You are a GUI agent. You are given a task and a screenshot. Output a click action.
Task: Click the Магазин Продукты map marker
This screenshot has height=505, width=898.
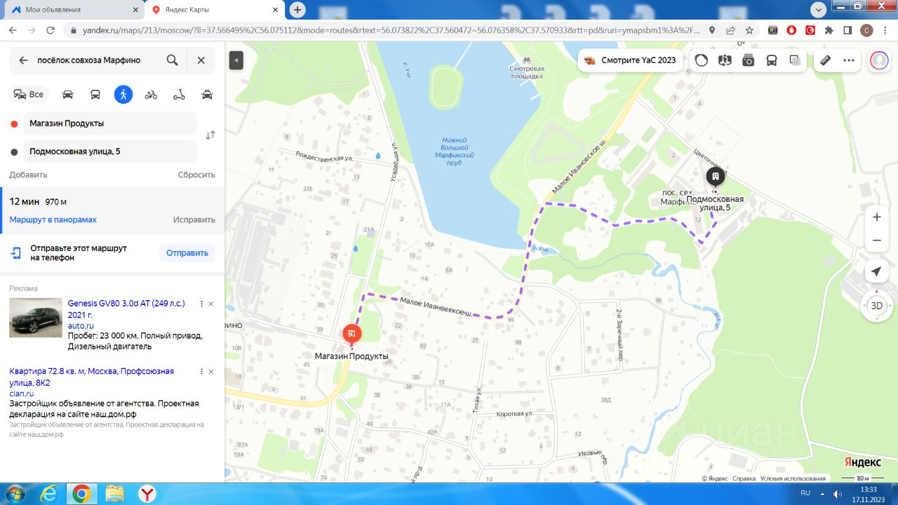(x=352, y=334)
